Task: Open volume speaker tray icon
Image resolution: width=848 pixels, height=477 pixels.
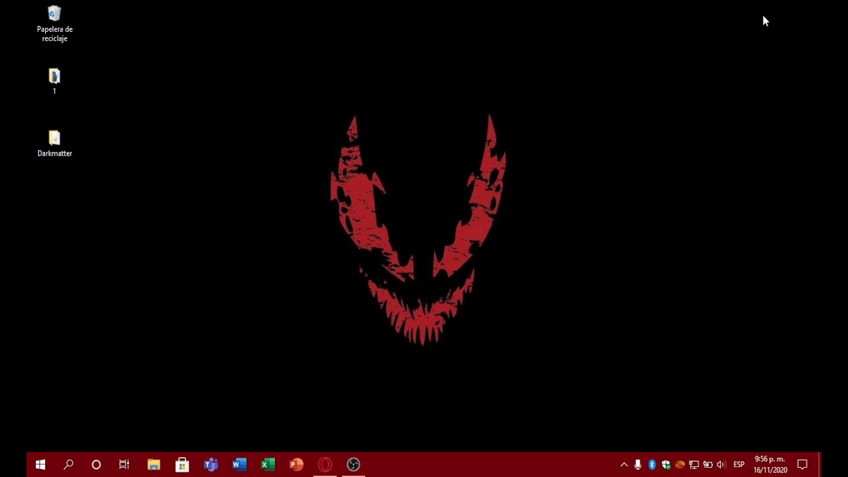Action: click(721, 464)
